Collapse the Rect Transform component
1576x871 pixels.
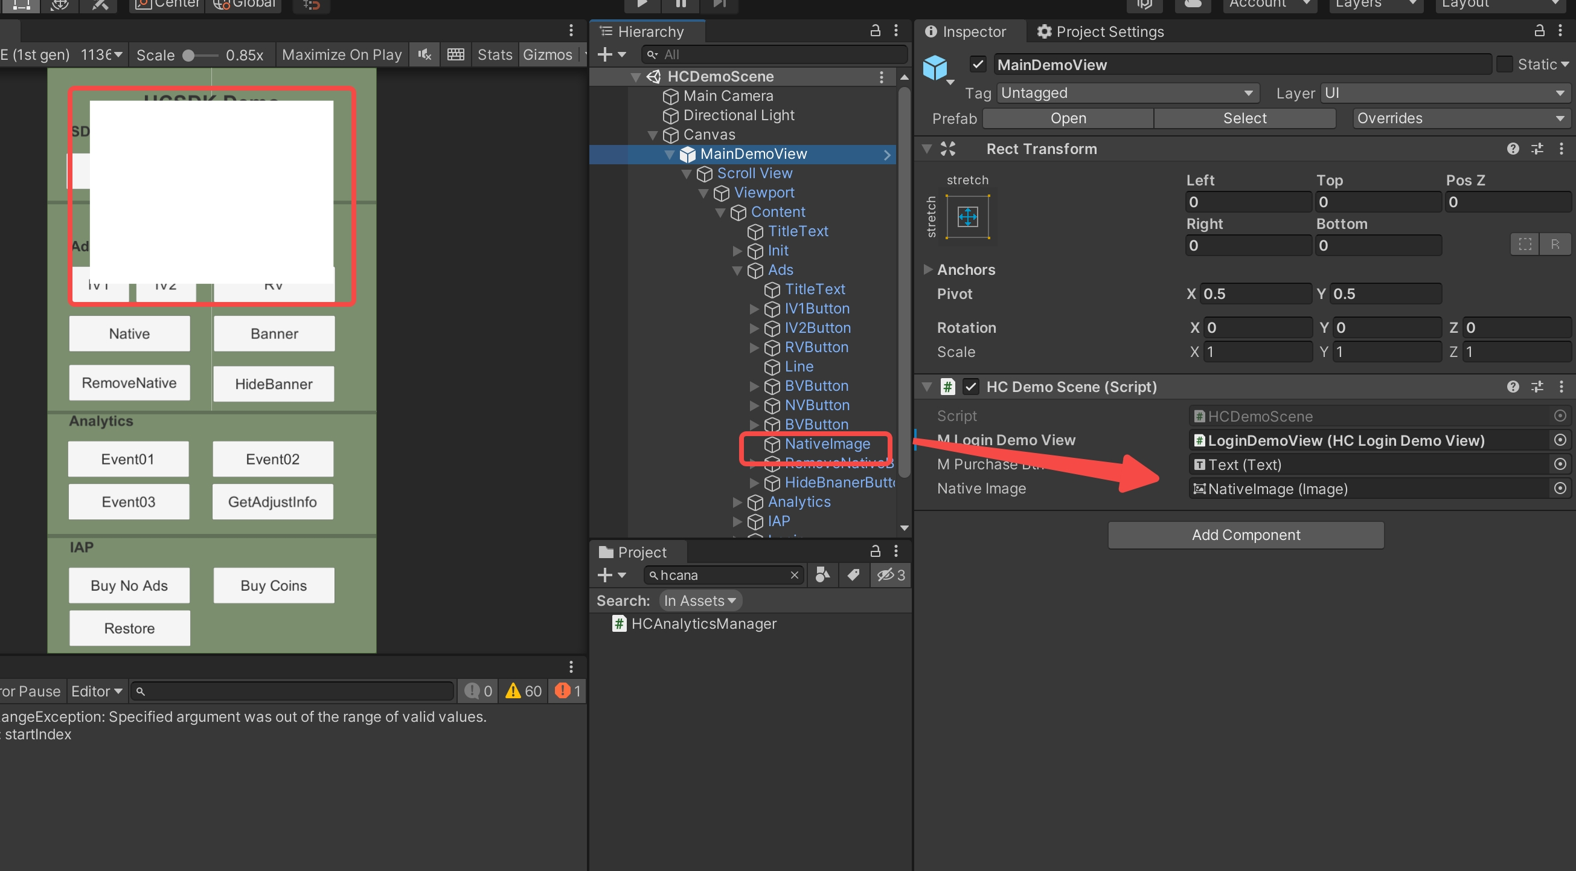click(927, 149)
